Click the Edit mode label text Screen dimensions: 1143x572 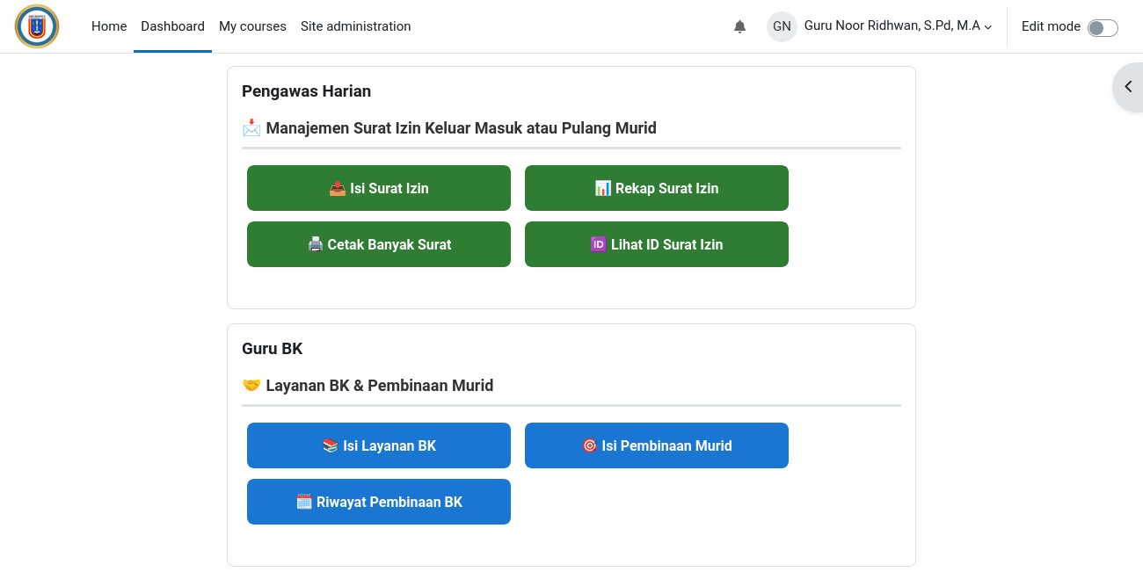click(1051, 26)
